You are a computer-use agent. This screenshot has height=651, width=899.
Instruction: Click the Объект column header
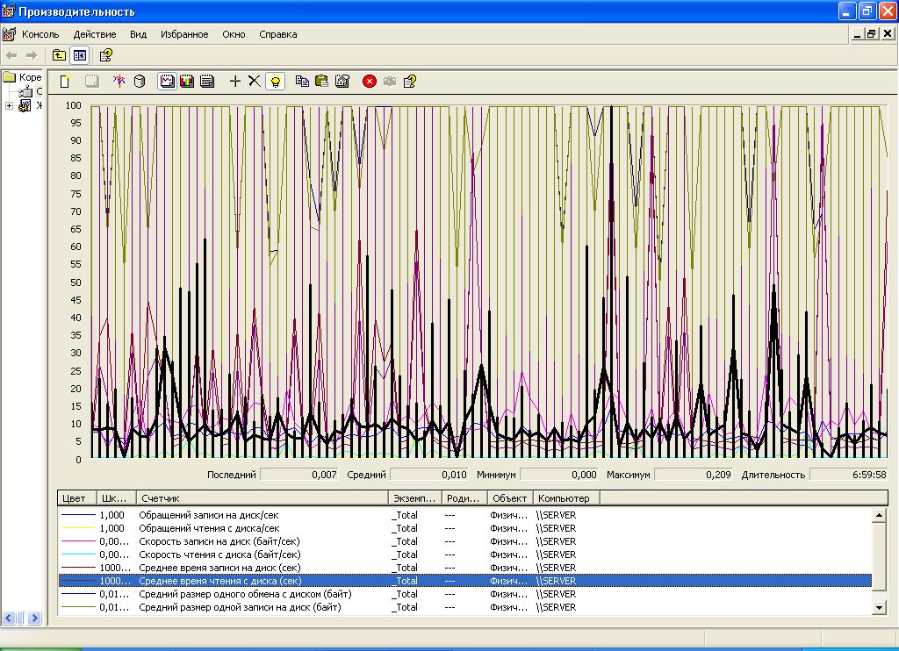pos(509,498)
